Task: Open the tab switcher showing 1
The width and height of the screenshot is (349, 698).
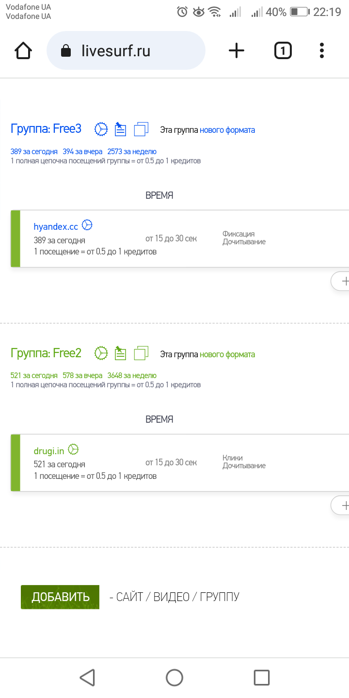Action: [283, 50]
